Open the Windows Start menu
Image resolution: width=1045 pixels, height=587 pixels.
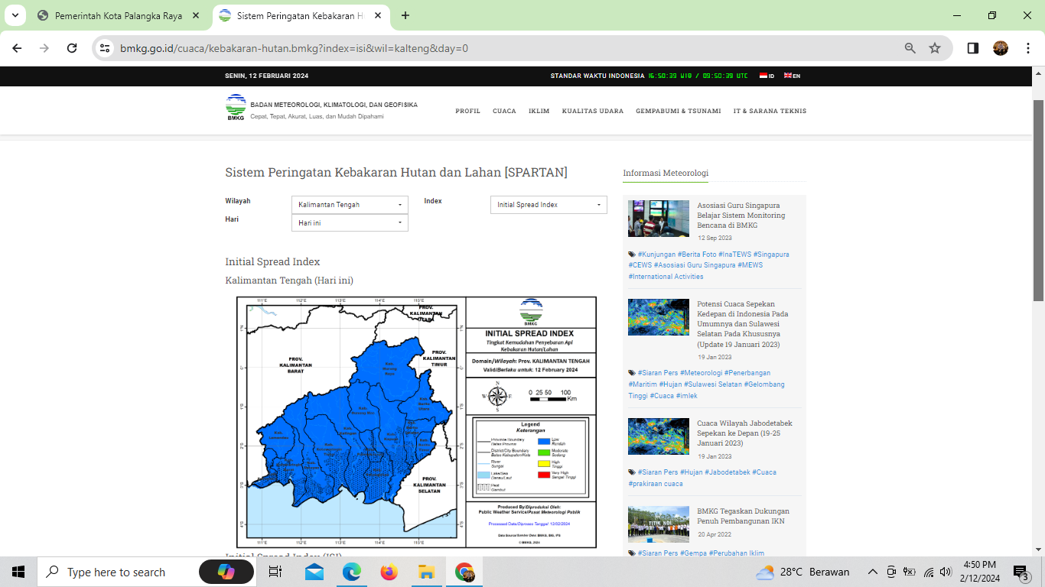tap(18, 572)
